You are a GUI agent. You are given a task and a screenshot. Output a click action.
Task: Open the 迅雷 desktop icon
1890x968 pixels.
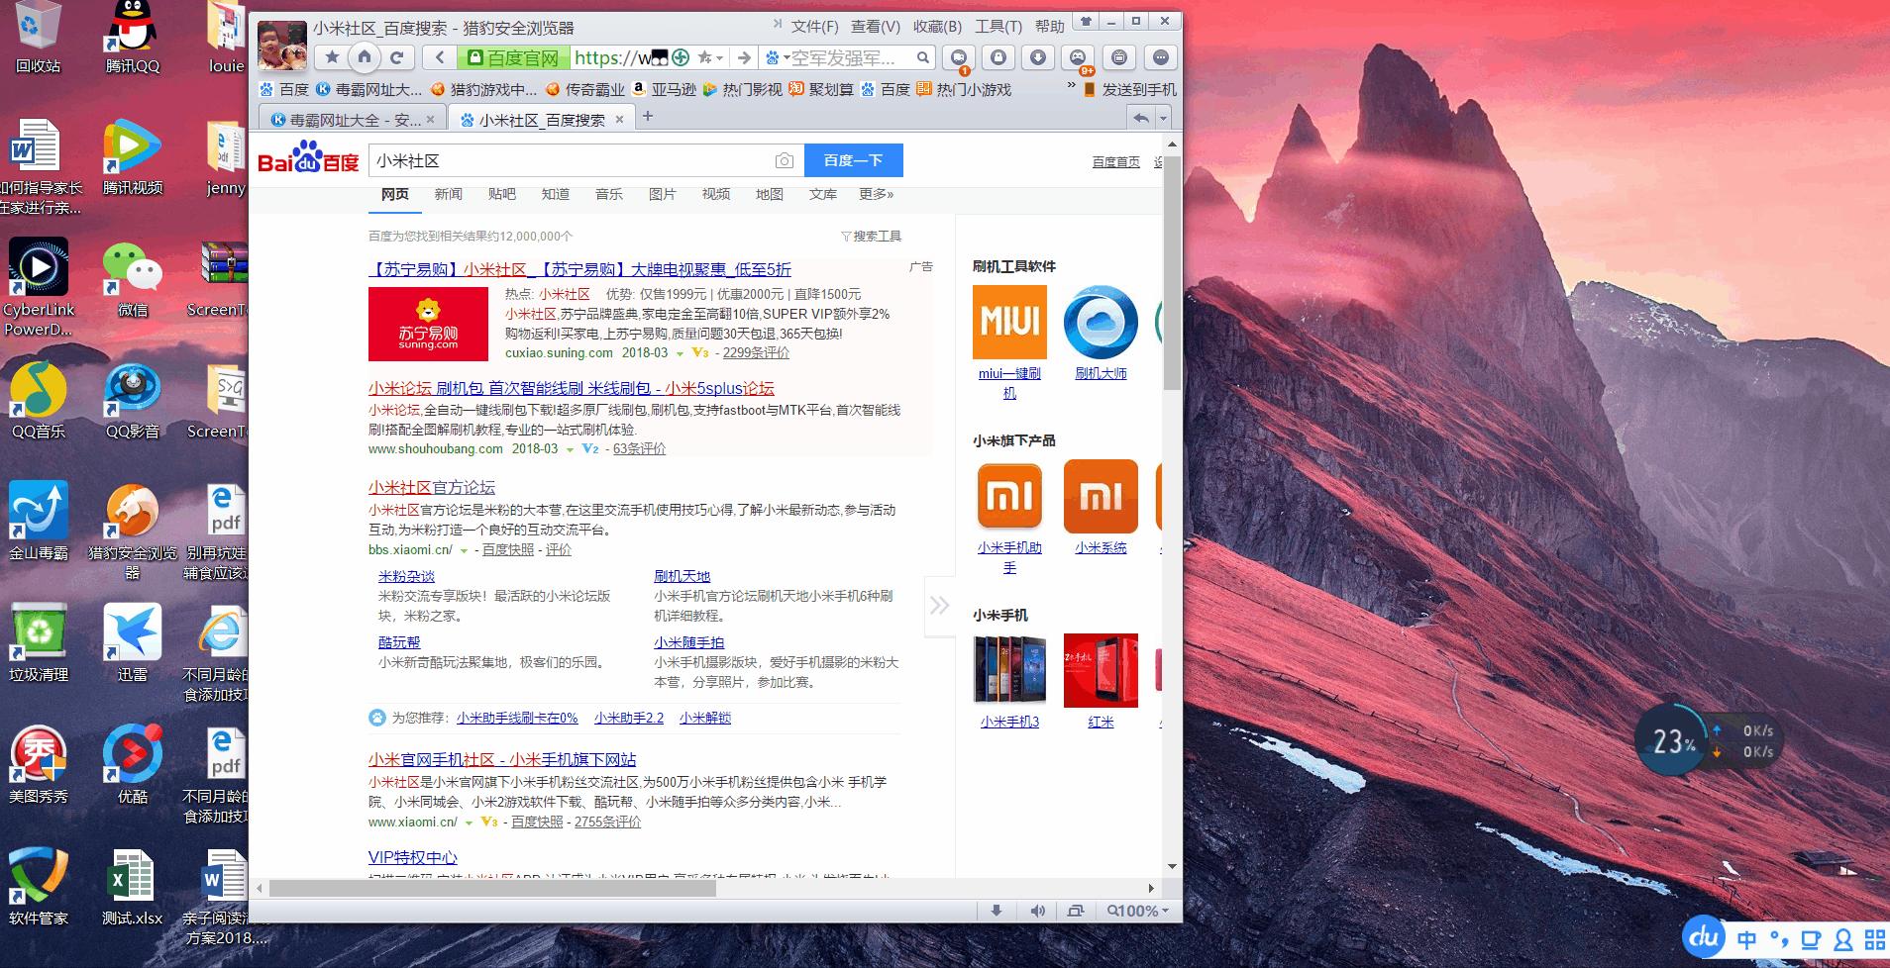pyautogui.click(x=133, y=643)
